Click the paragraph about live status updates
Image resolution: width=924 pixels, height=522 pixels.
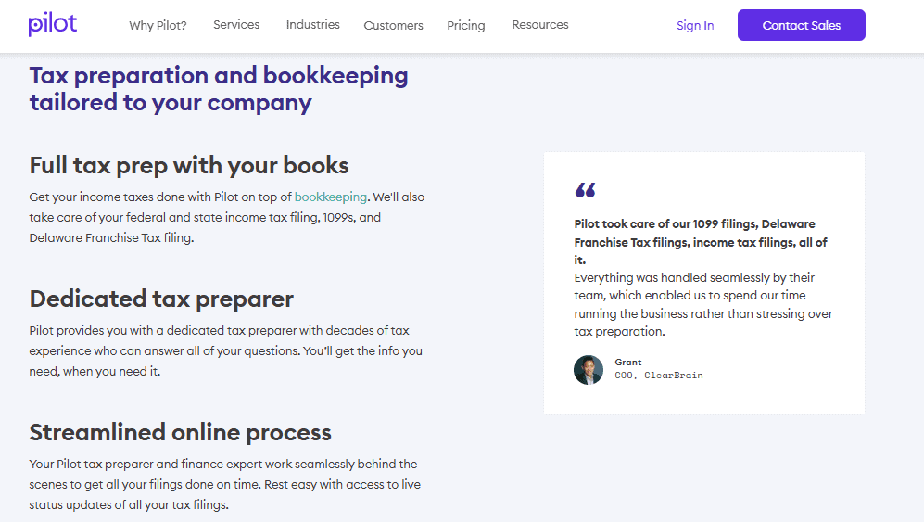pyautogui.click(x=223, y=484)
